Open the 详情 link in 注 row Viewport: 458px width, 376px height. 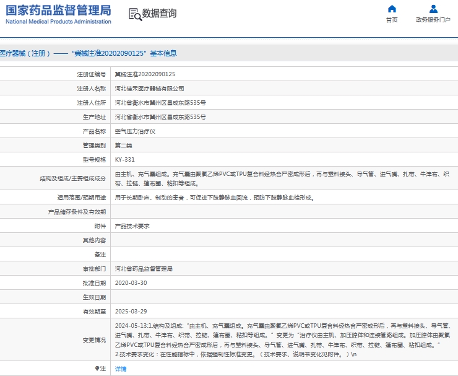121,369
